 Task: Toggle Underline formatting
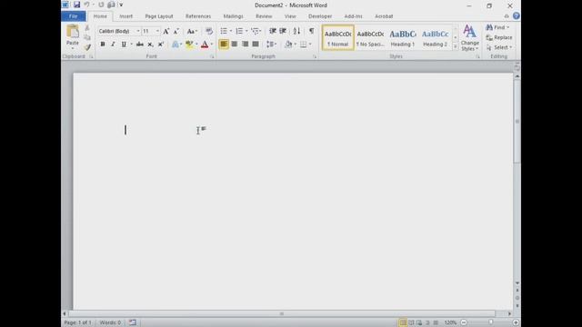coord(124,45)
